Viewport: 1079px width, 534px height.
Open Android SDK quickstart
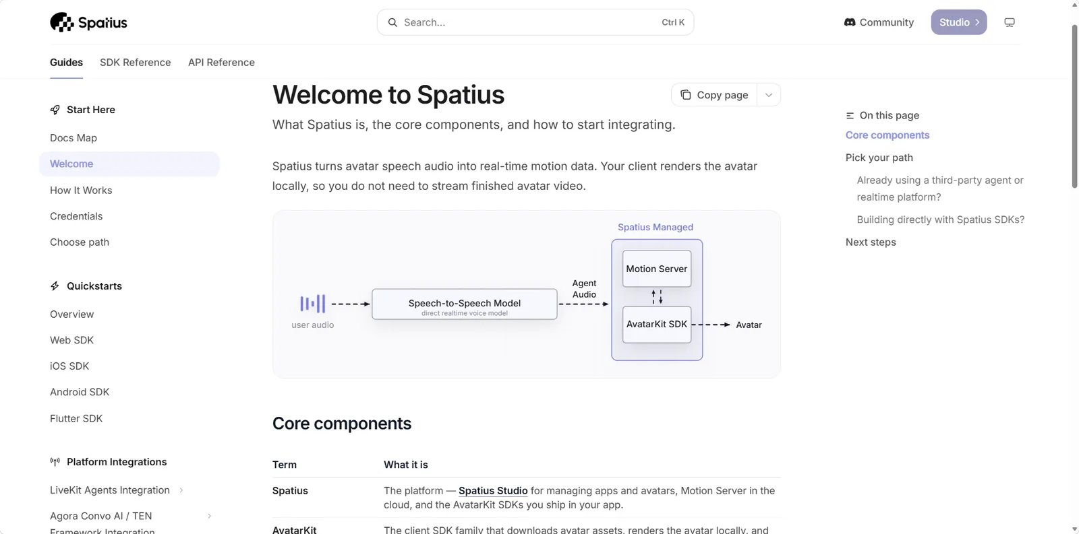pyautogui.click(x=80, y=392)
